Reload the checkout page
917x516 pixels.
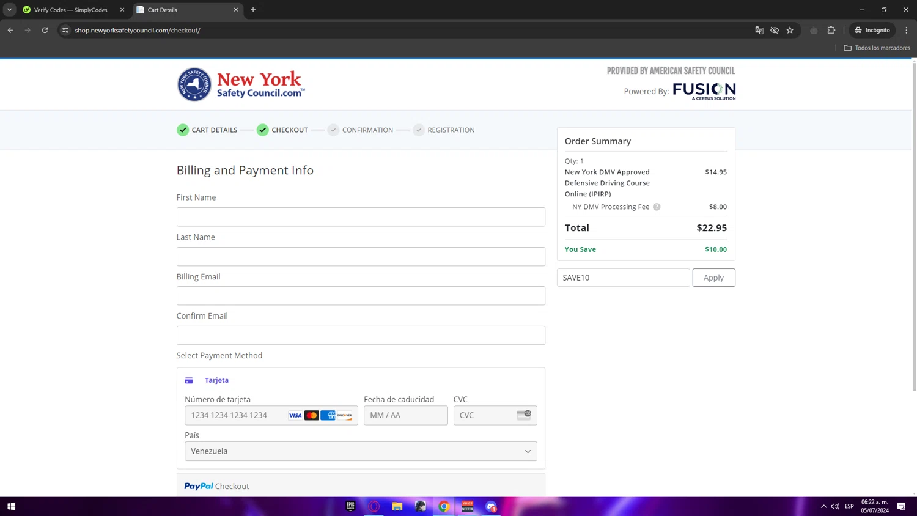pos(45,30)
